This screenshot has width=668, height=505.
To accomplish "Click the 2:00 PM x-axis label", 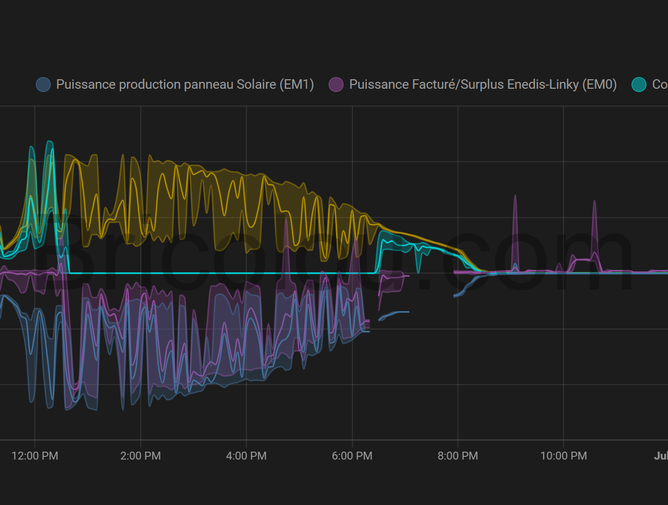I will point(140,456).
